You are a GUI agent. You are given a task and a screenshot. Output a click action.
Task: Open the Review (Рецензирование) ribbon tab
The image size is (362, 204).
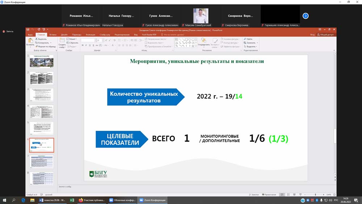(122, 35)
